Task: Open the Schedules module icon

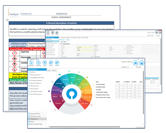Action: [38, 63]
